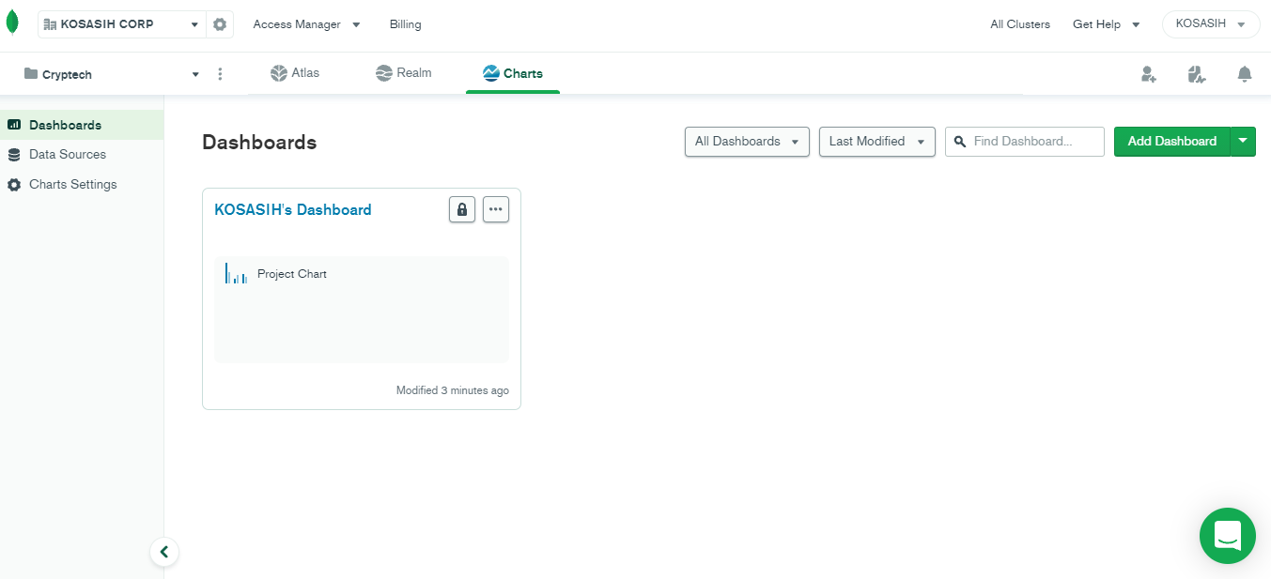Click the Project Chart thumbnail
Screen dimensions: 1271x579
pyautogui.click(x=362, y=310)
